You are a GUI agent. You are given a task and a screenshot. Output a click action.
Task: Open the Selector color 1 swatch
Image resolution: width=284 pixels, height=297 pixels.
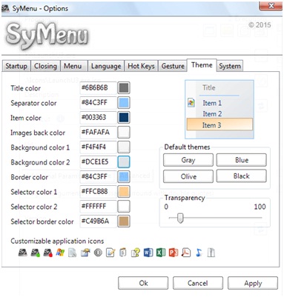point(124,192)
